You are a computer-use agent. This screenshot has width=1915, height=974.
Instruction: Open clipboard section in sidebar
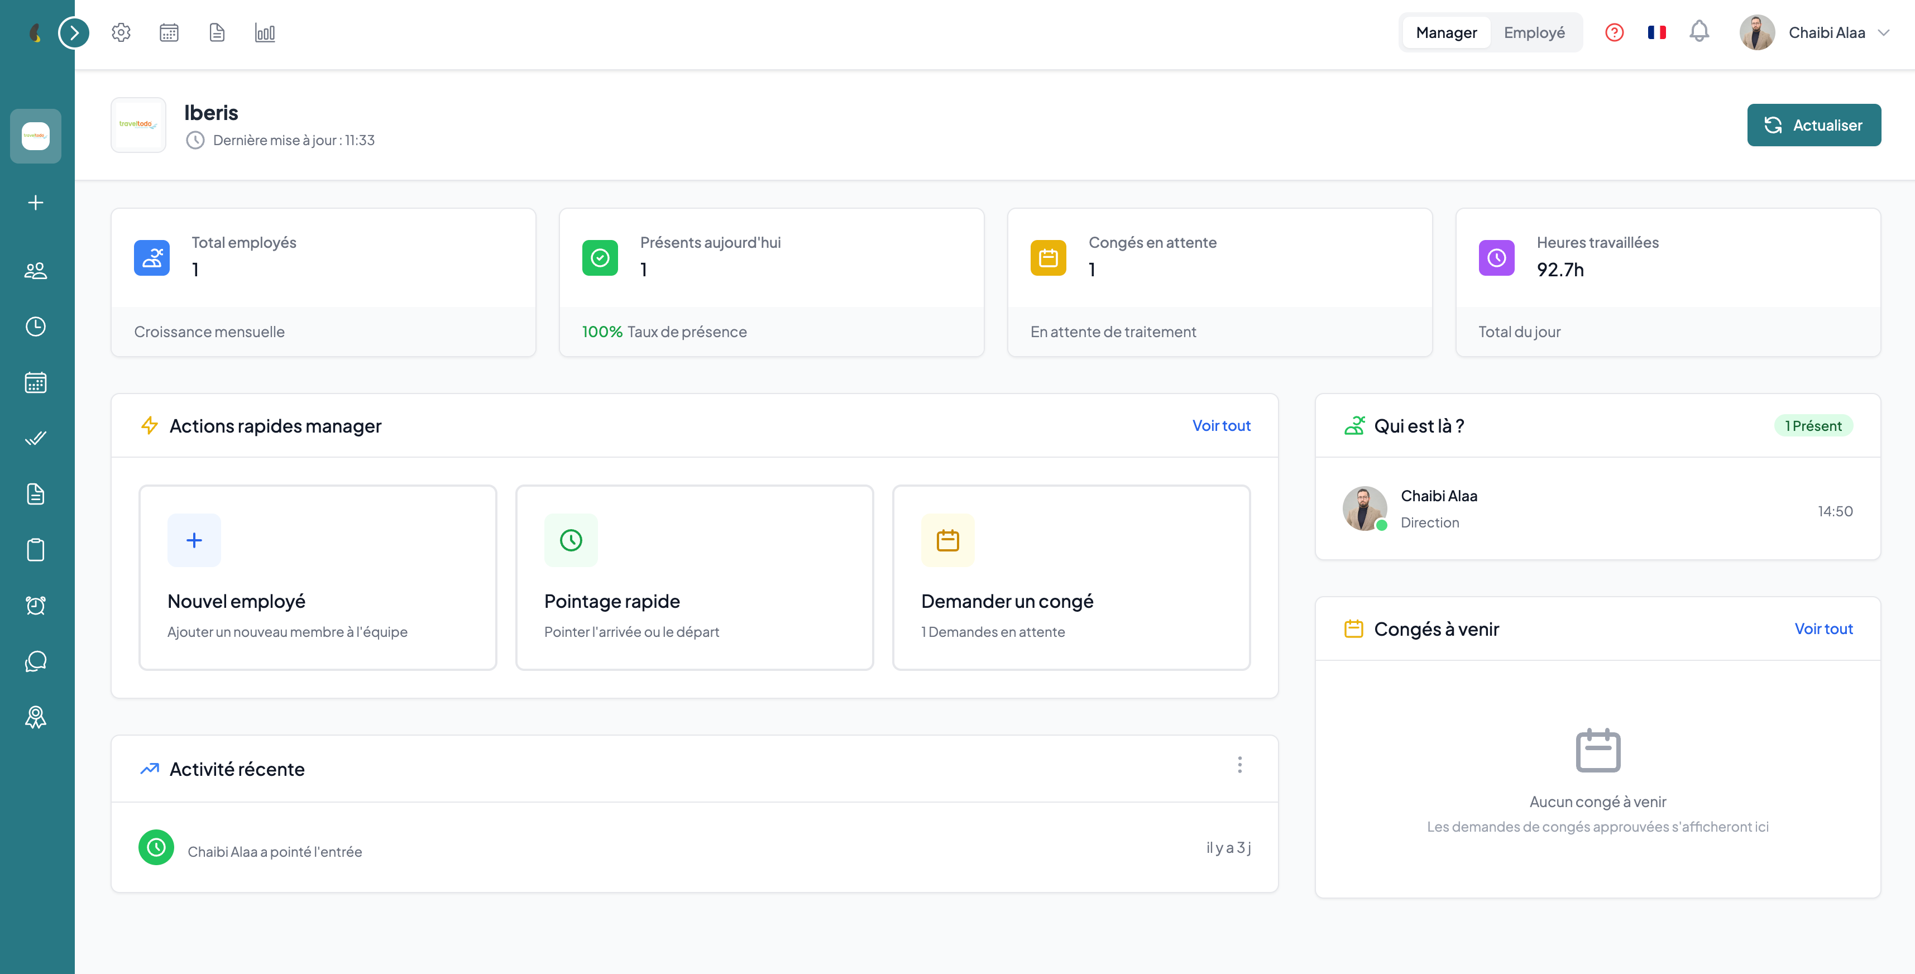(x=36, y=550)
